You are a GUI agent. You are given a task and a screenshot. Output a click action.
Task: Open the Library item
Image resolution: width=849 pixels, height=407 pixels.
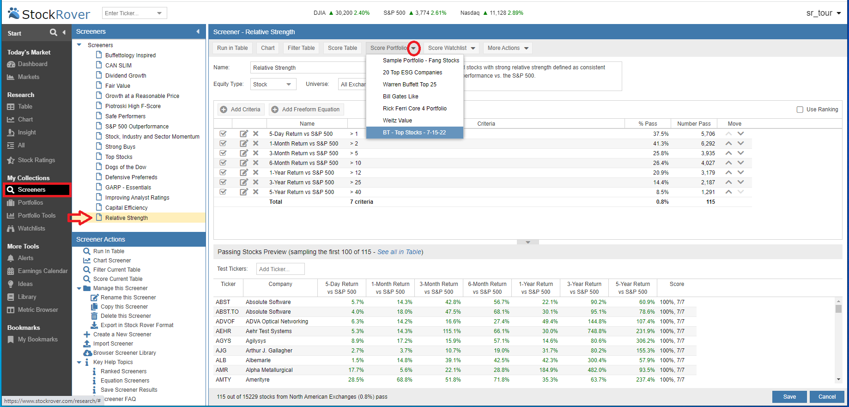[x=22, y=297]
